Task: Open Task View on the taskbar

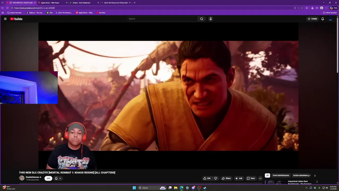Action: [170, 188]
